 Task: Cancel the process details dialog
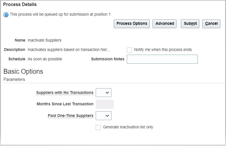(211, 24)
